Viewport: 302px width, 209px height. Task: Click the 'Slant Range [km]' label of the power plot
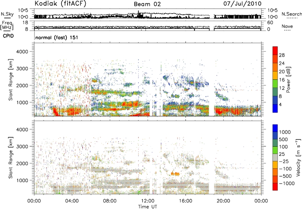coord(11,80)
